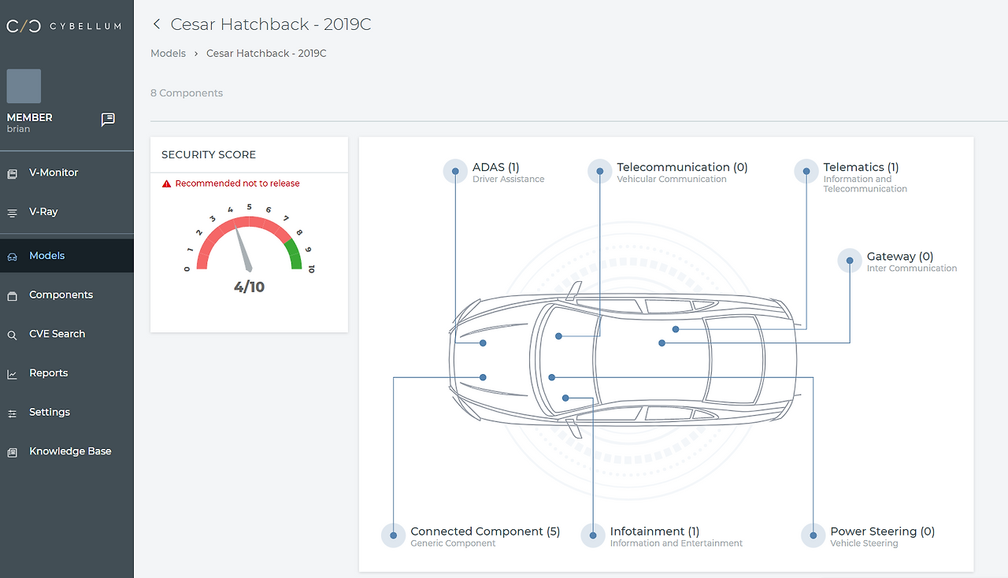
Task: Select the Gateway node circle
Action: tap(850, 261)
